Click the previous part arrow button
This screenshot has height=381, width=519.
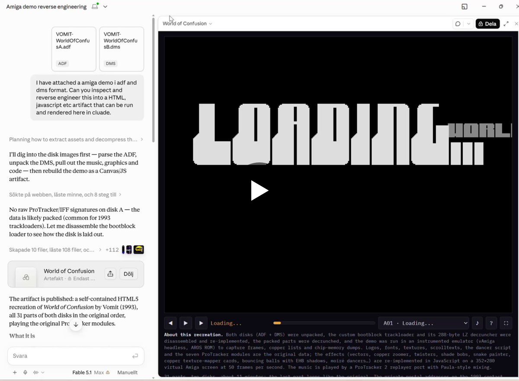pyautogui.click(x=170, y=323)
